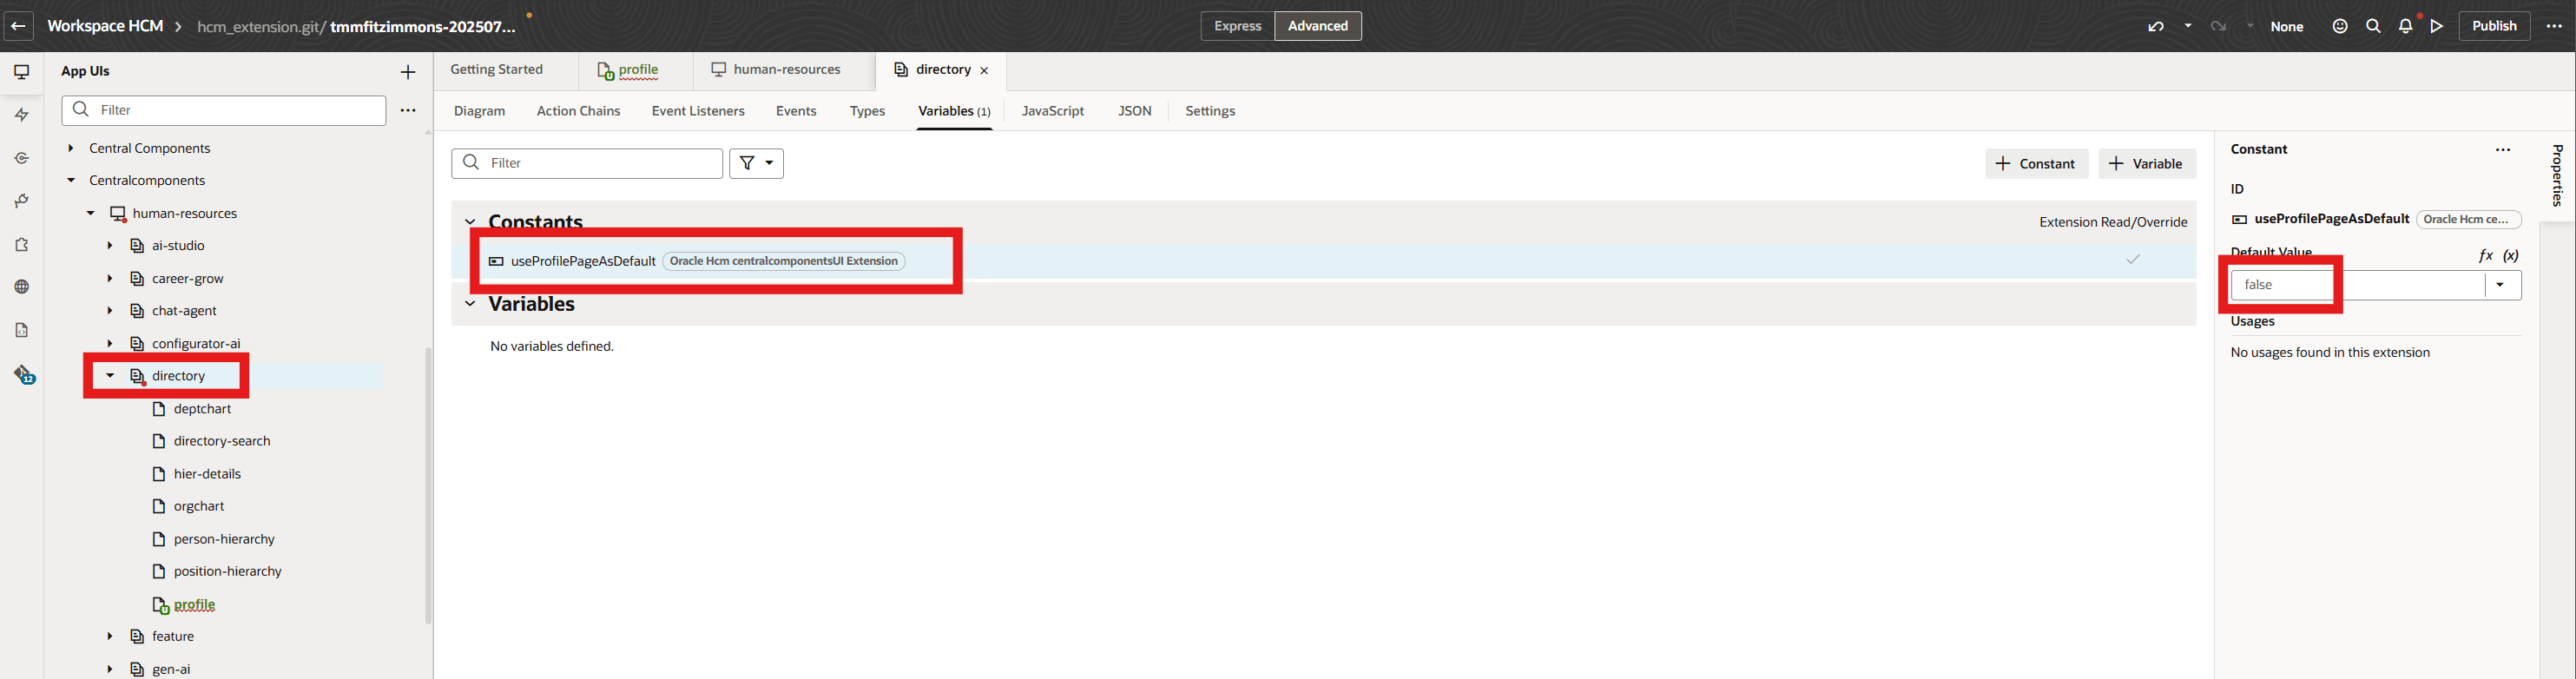Click the funnel filter button in Variables

click(756, 163)
